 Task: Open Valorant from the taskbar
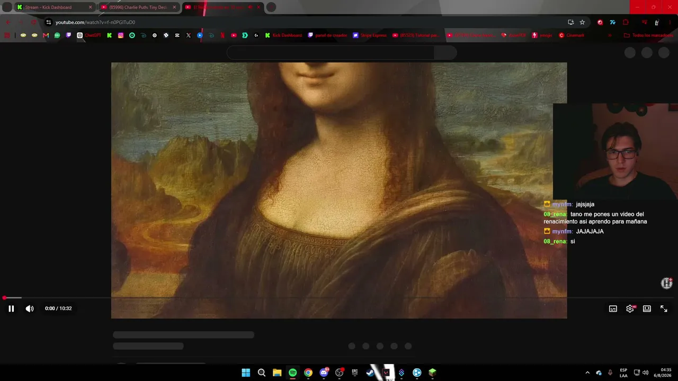386,373
